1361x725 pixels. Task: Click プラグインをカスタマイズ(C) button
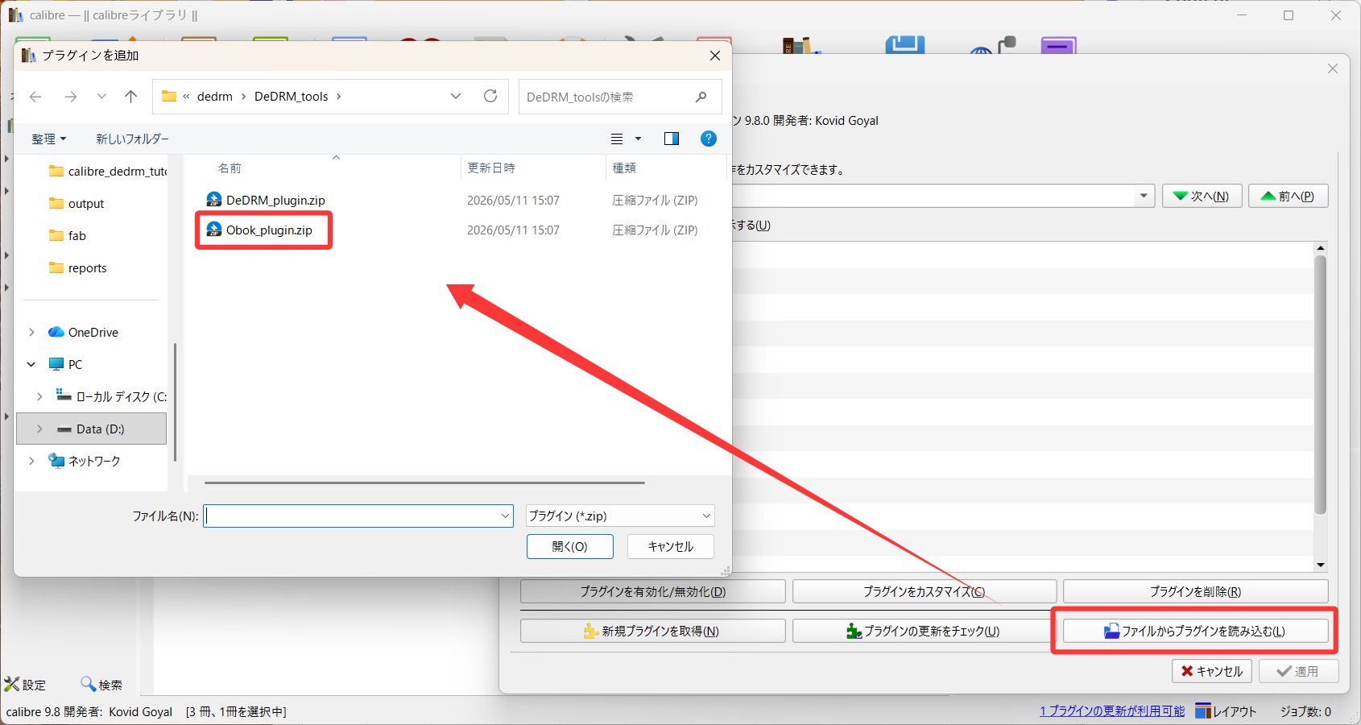(925, 591)
